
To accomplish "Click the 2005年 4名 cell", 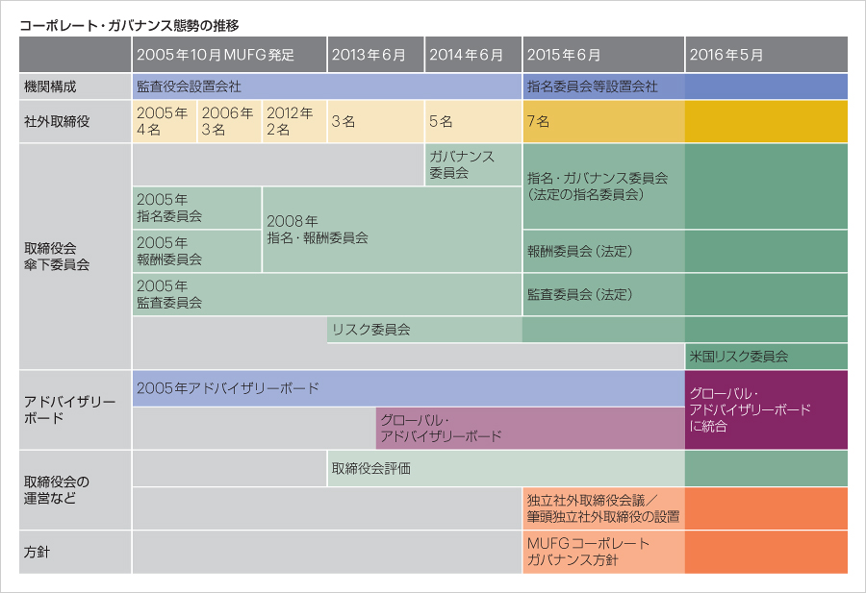I will [x=164, y=121].
